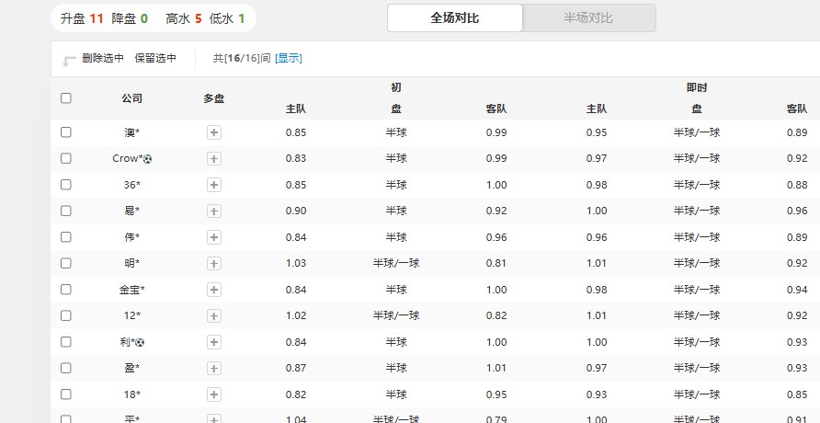
Task: Expand multi-handicap plus for 明* row
Action: [213, 263]
